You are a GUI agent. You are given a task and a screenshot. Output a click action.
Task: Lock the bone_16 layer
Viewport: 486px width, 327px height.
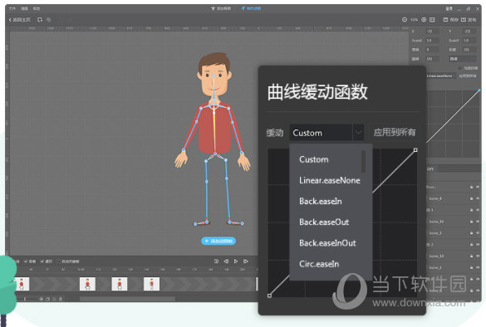click(x=471, y=222)
